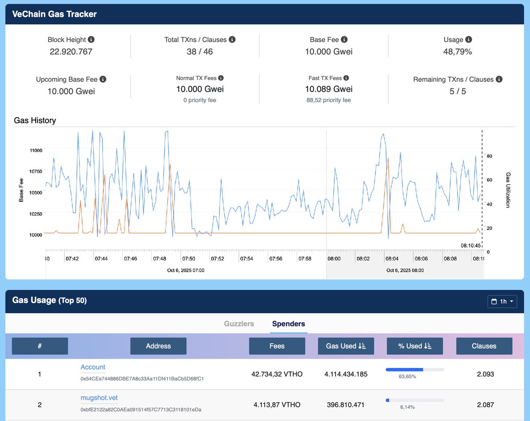Sort by the % Used column

tap(415, 346)
